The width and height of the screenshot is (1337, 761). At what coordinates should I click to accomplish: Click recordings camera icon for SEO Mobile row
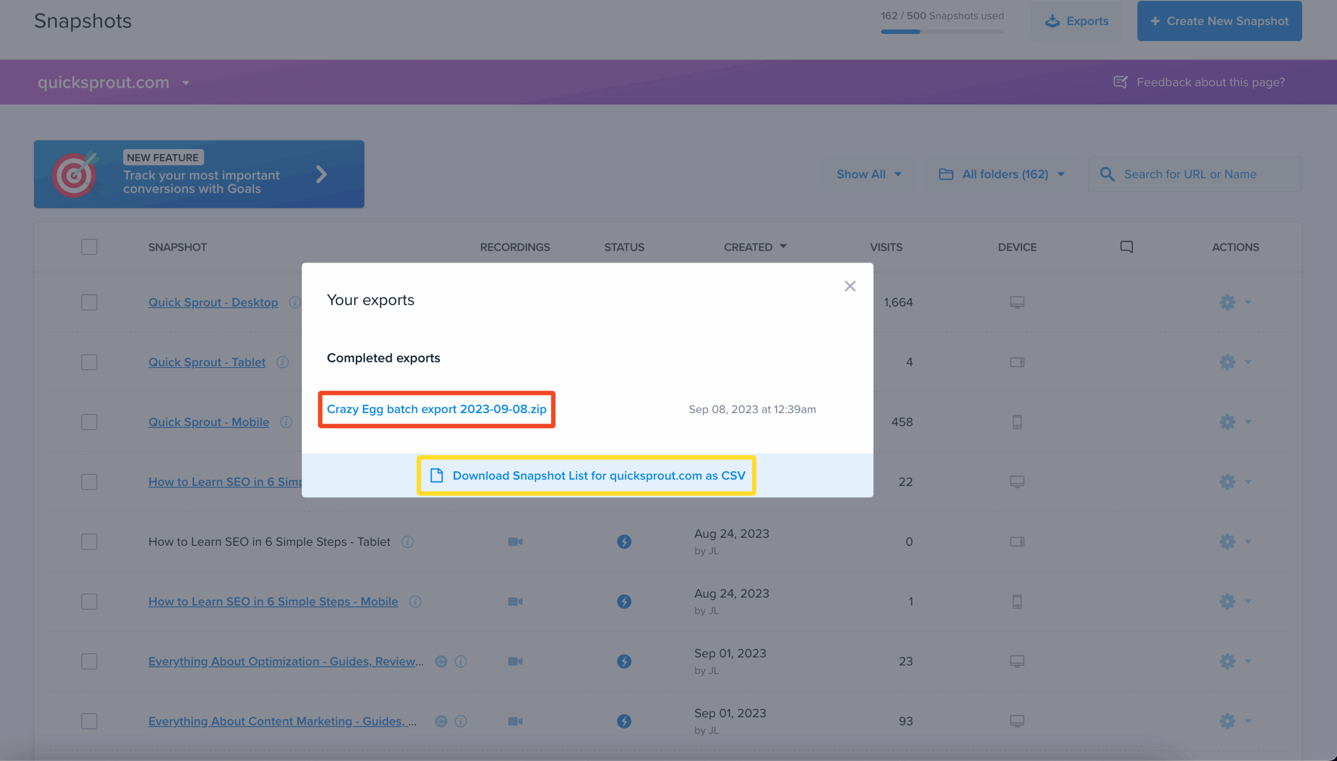[x=515, y=602]
